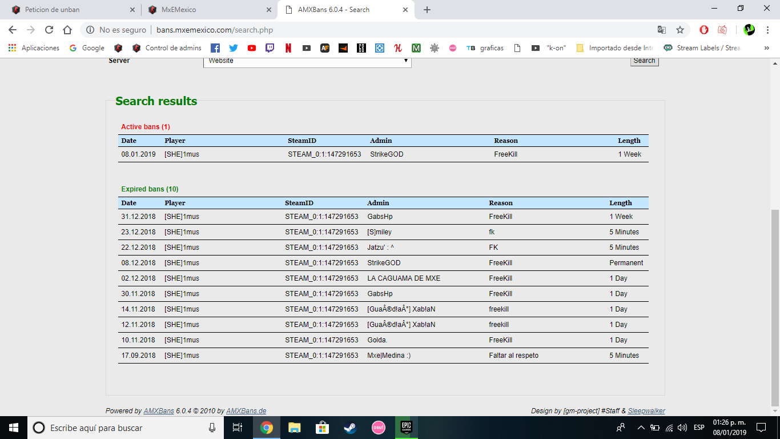The image size is (780, 439).
Task: Open osu! from the taskbar
Action: [x=378, y=428]
